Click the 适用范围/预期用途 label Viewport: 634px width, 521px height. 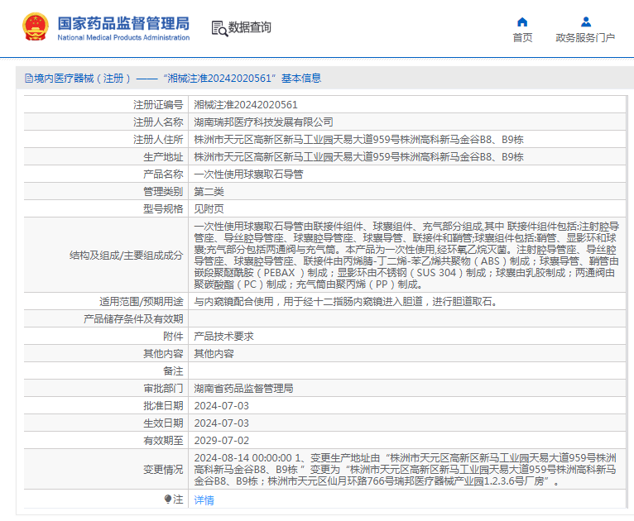(142, 302)
